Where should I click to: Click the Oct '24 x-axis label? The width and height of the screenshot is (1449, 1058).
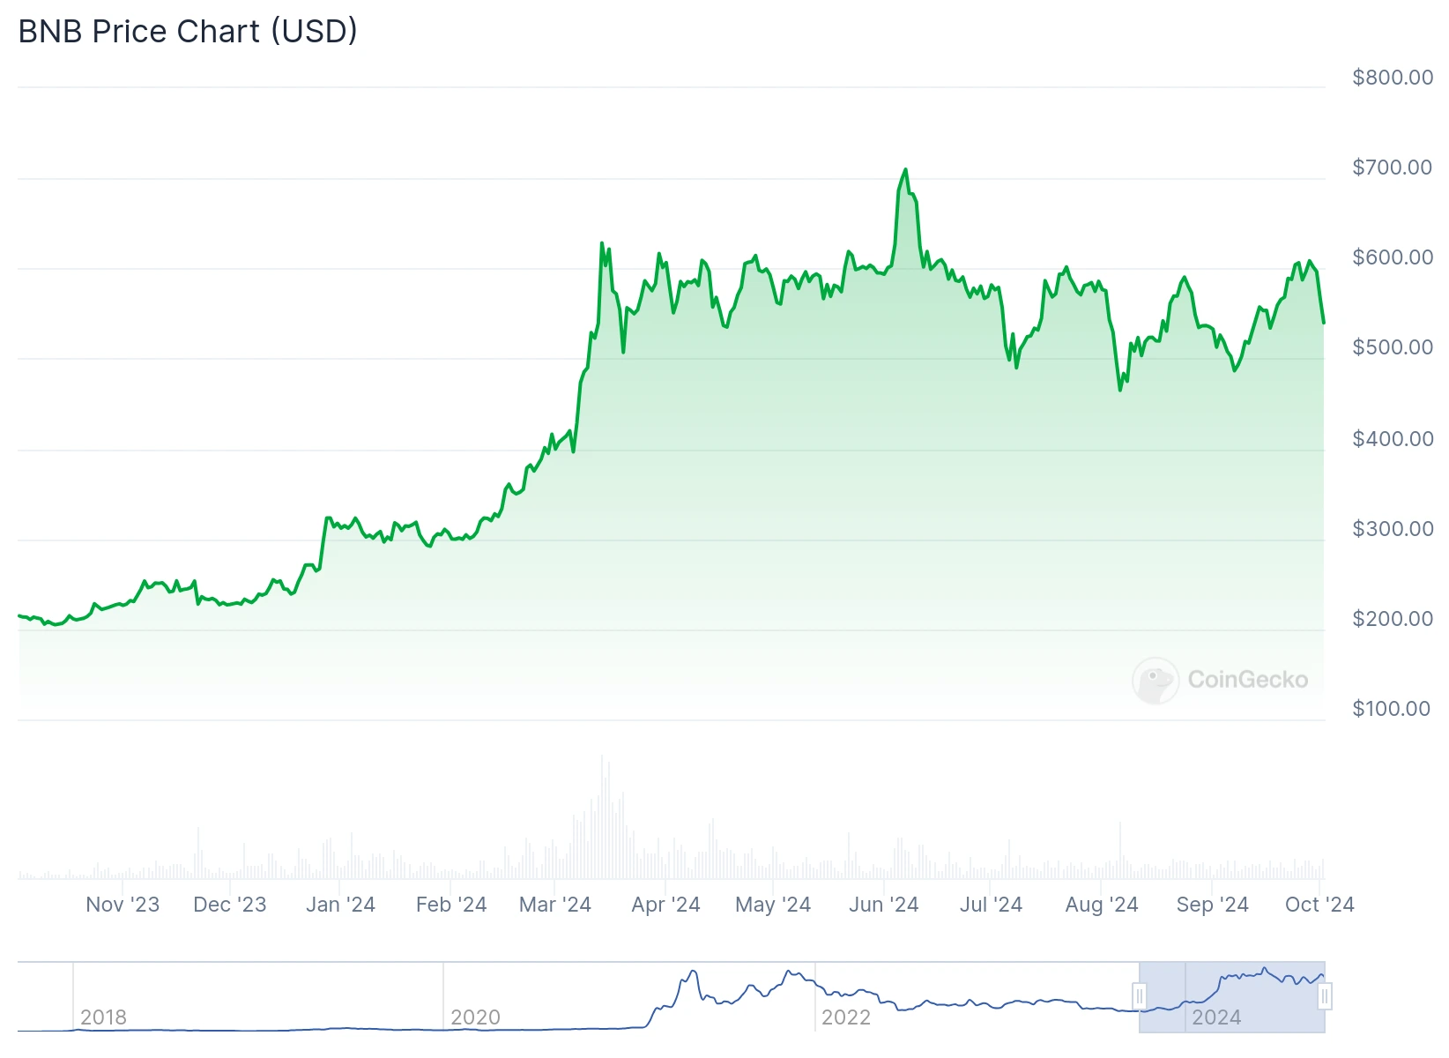1319,905
